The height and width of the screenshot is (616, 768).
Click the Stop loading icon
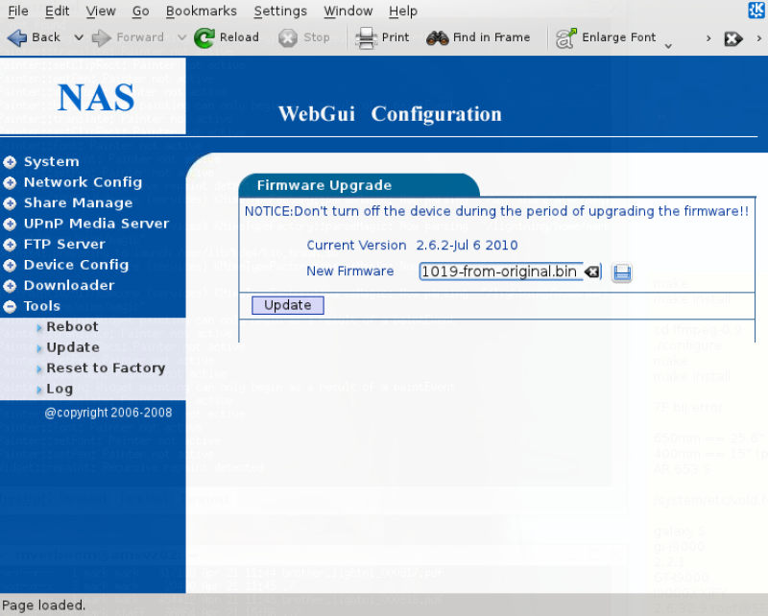click(x=288, y=37)
